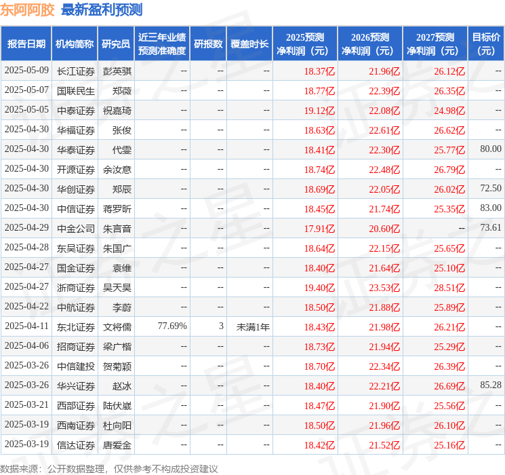This screenshot has width=505, height=475.
Task: Click the 77.69% accuracy value
Action: (x=172, y=326)
